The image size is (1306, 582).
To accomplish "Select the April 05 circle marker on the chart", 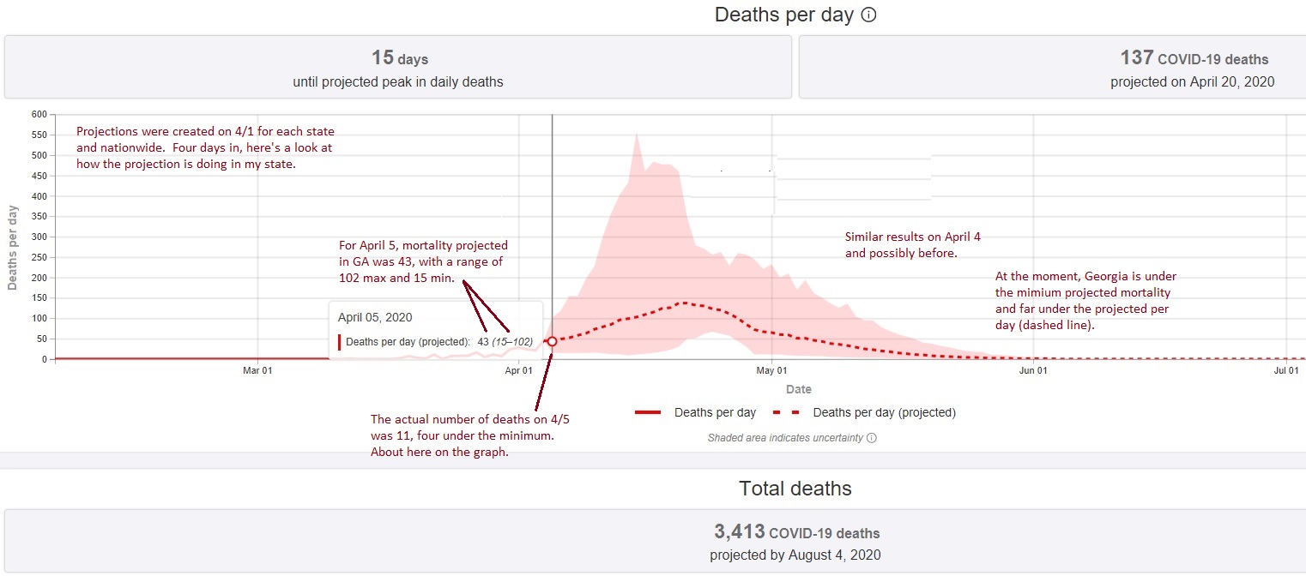I will [552, 341].
